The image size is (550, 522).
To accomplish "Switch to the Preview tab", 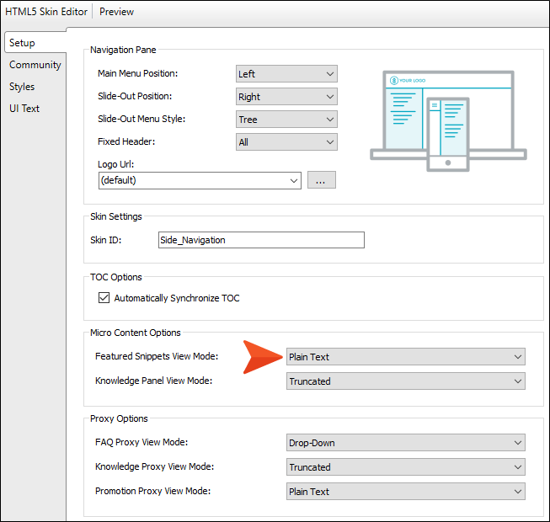I will pos(116,12).
